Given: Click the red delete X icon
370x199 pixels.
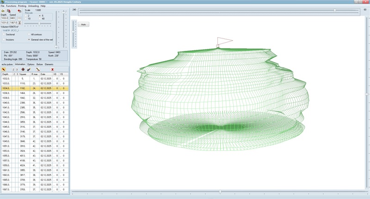Looking at the screenshot, I should [x=52, y=69].
